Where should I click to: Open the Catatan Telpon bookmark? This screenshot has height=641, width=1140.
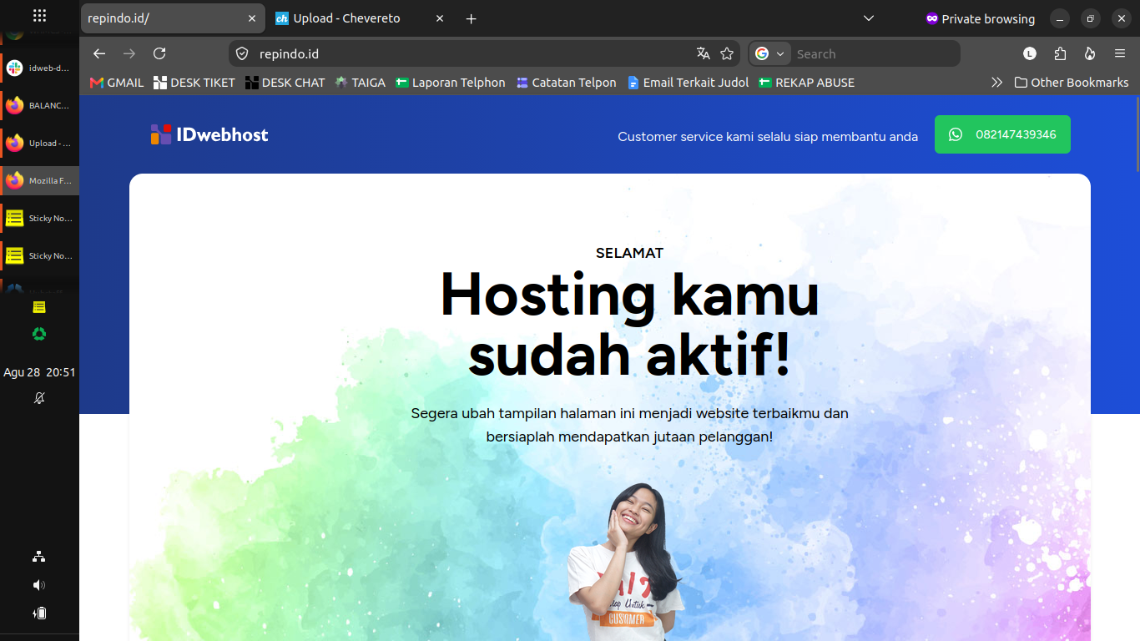566,83
